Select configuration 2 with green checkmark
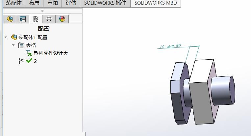Image resolution: width=251 pixels, height=136 pixels. pos(35,61)
